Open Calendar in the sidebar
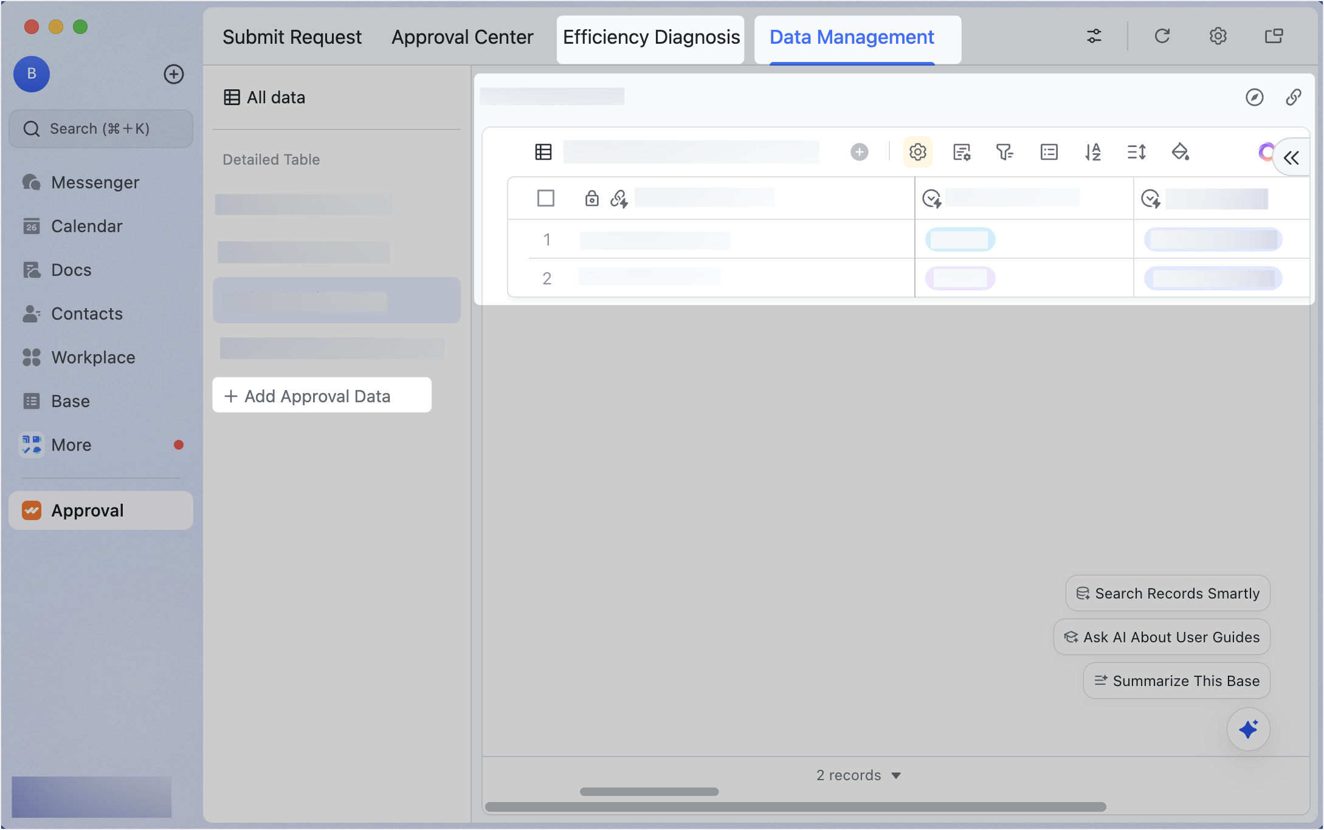This screenshot has width=1324, height=830. [100, 226]
